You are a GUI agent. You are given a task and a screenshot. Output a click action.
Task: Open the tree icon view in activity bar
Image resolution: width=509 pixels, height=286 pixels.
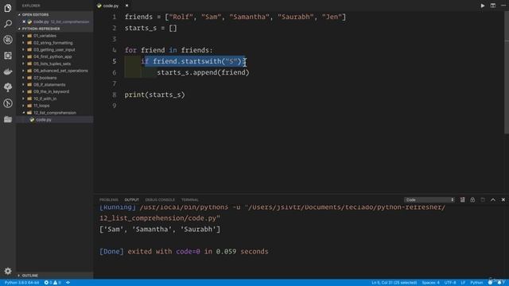click(7, 87)
